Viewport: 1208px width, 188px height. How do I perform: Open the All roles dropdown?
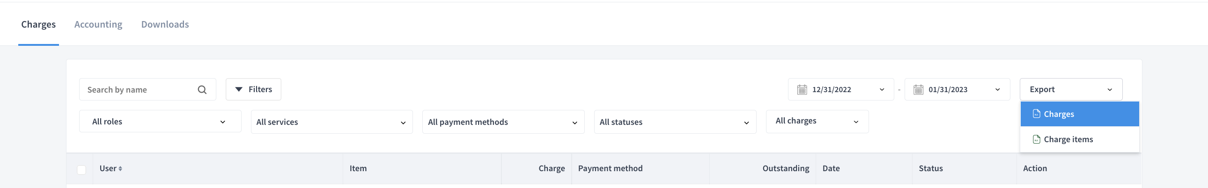point(160,122)
